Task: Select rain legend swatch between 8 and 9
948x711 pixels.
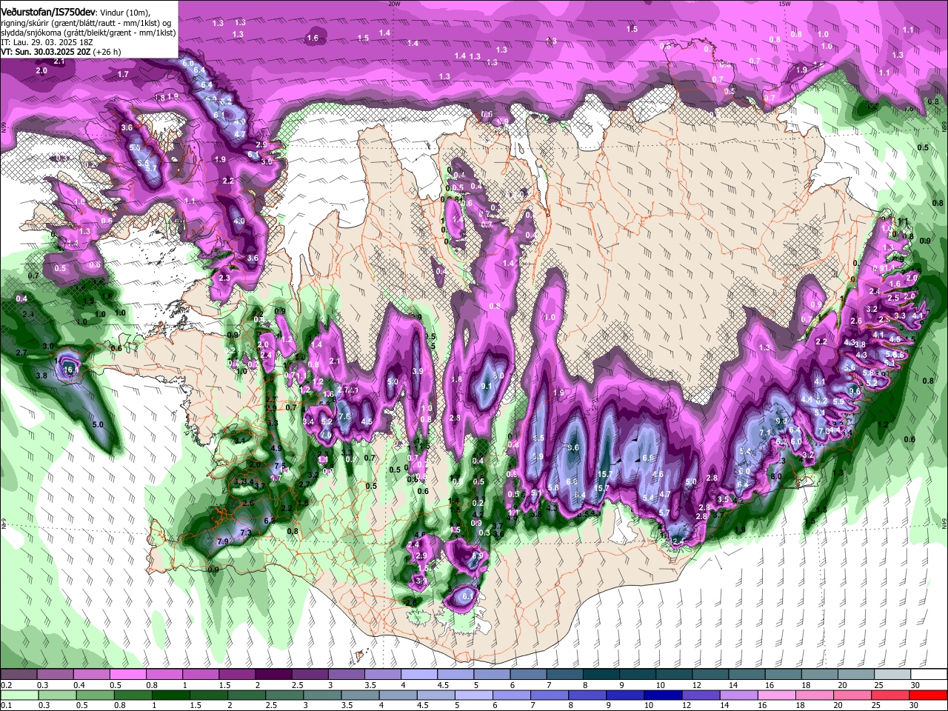Action: [587, 695]
